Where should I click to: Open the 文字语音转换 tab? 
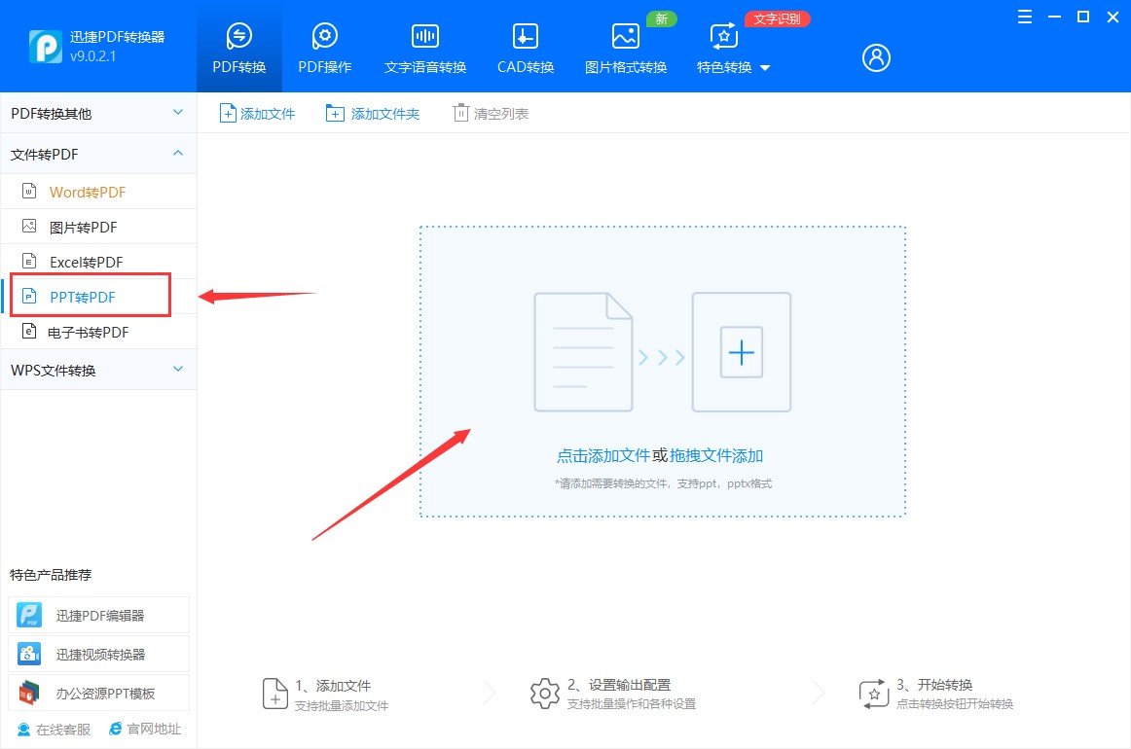424,48
